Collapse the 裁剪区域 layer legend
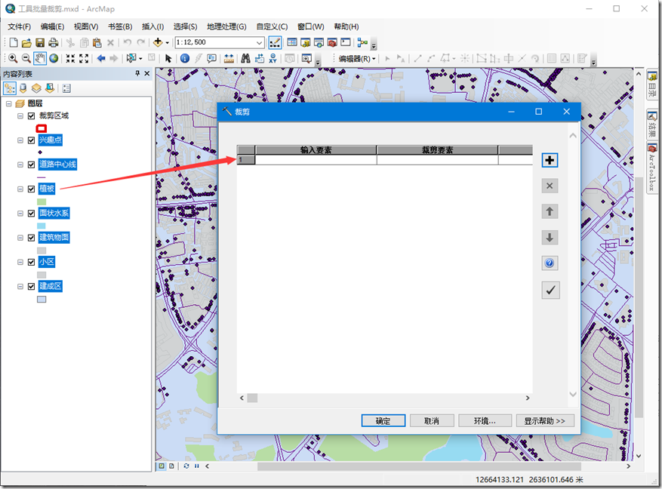This screenshot has width=662, height=489. tap(20, 115)
